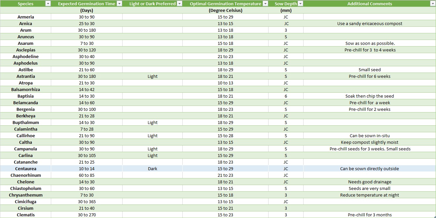This screenshot has height=218, width=436.
Task: Select the Clematis species cell
Action: [x=26, y=215]
